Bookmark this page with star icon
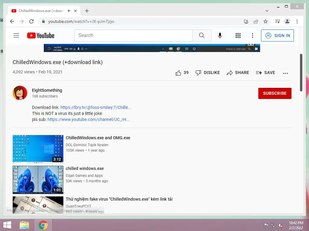 [266, 21]
